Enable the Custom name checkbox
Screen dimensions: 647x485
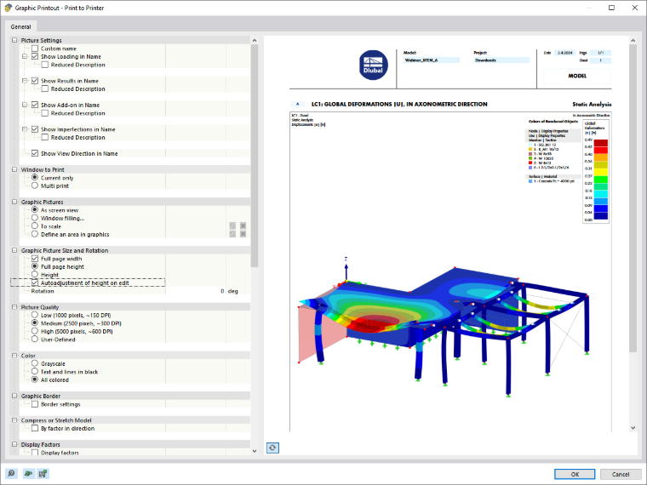[35, 48]
